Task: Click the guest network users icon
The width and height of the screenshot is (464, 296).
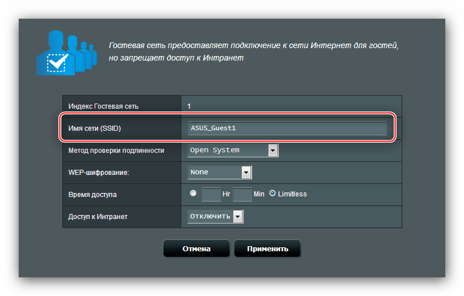Action: (67, 53)
